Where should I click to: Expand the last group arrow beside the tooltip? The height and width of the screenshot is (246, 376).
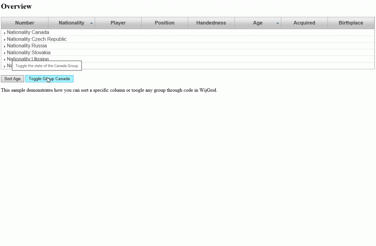pos(4,66)
